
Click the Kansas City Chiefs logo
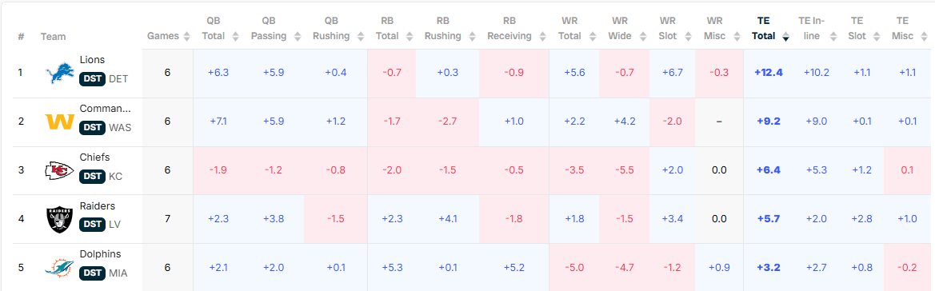pos(60,171)
